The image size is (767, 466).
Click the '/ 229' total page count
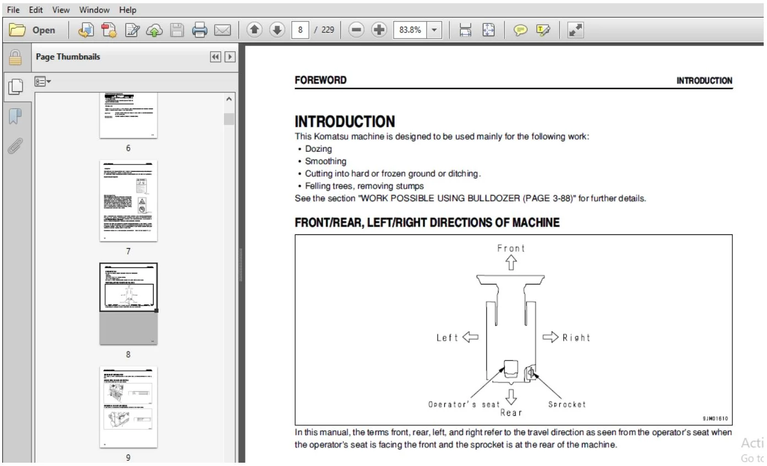click(324, 30)
